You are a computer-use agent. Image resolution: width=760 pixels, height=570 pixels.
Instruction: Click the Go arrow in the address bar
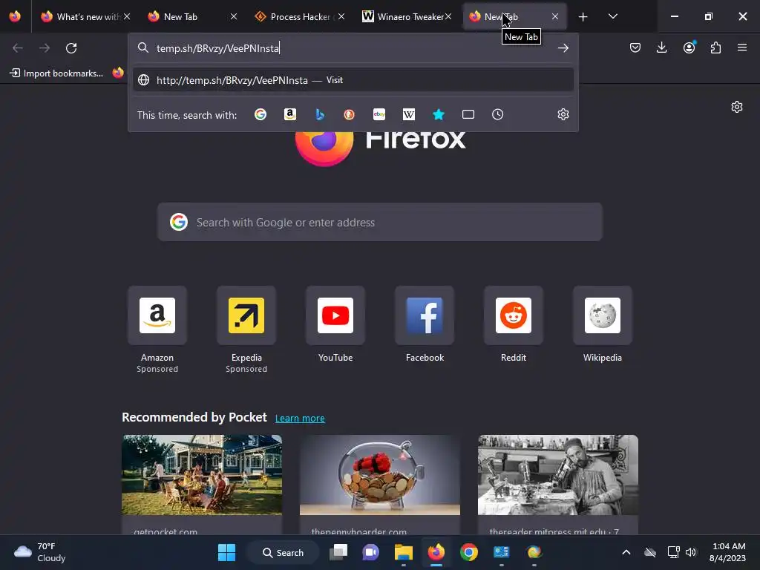pos(563,48)
